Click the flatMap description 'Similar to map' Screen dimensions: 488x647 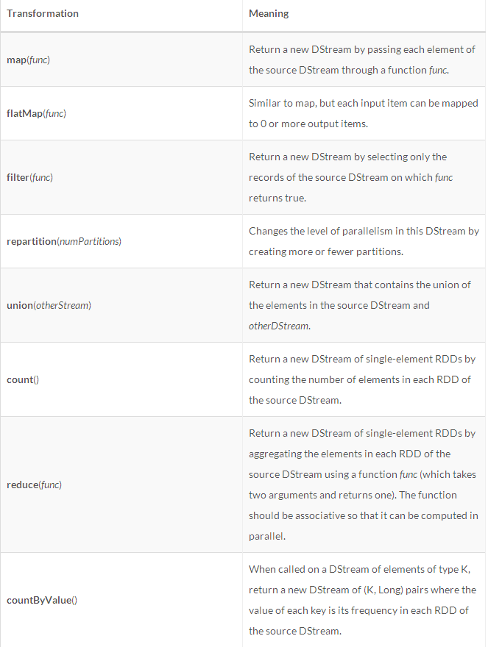tap(363, 113)
